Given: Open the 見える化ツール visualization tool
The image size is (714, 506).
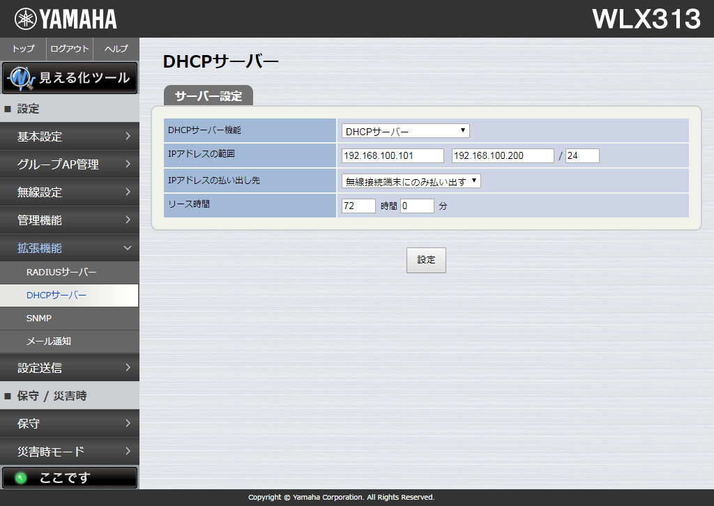Looking at the screenshot, I should pyautogui.click(x=70, y=78).
